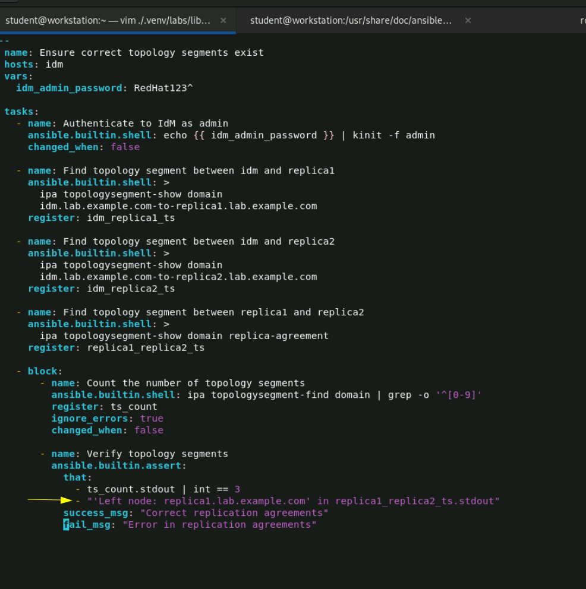This screenshot has width=586, height=589.
Task: Select the vim labs terminal tab
Action: click(x=107, y=20)
